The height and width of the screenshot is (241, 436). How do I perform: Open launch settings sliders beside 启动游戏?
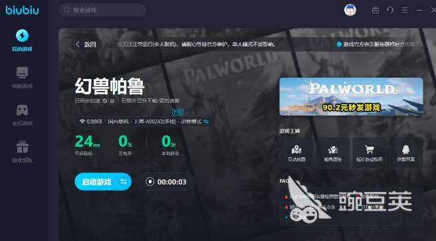(x=124, y=182)
